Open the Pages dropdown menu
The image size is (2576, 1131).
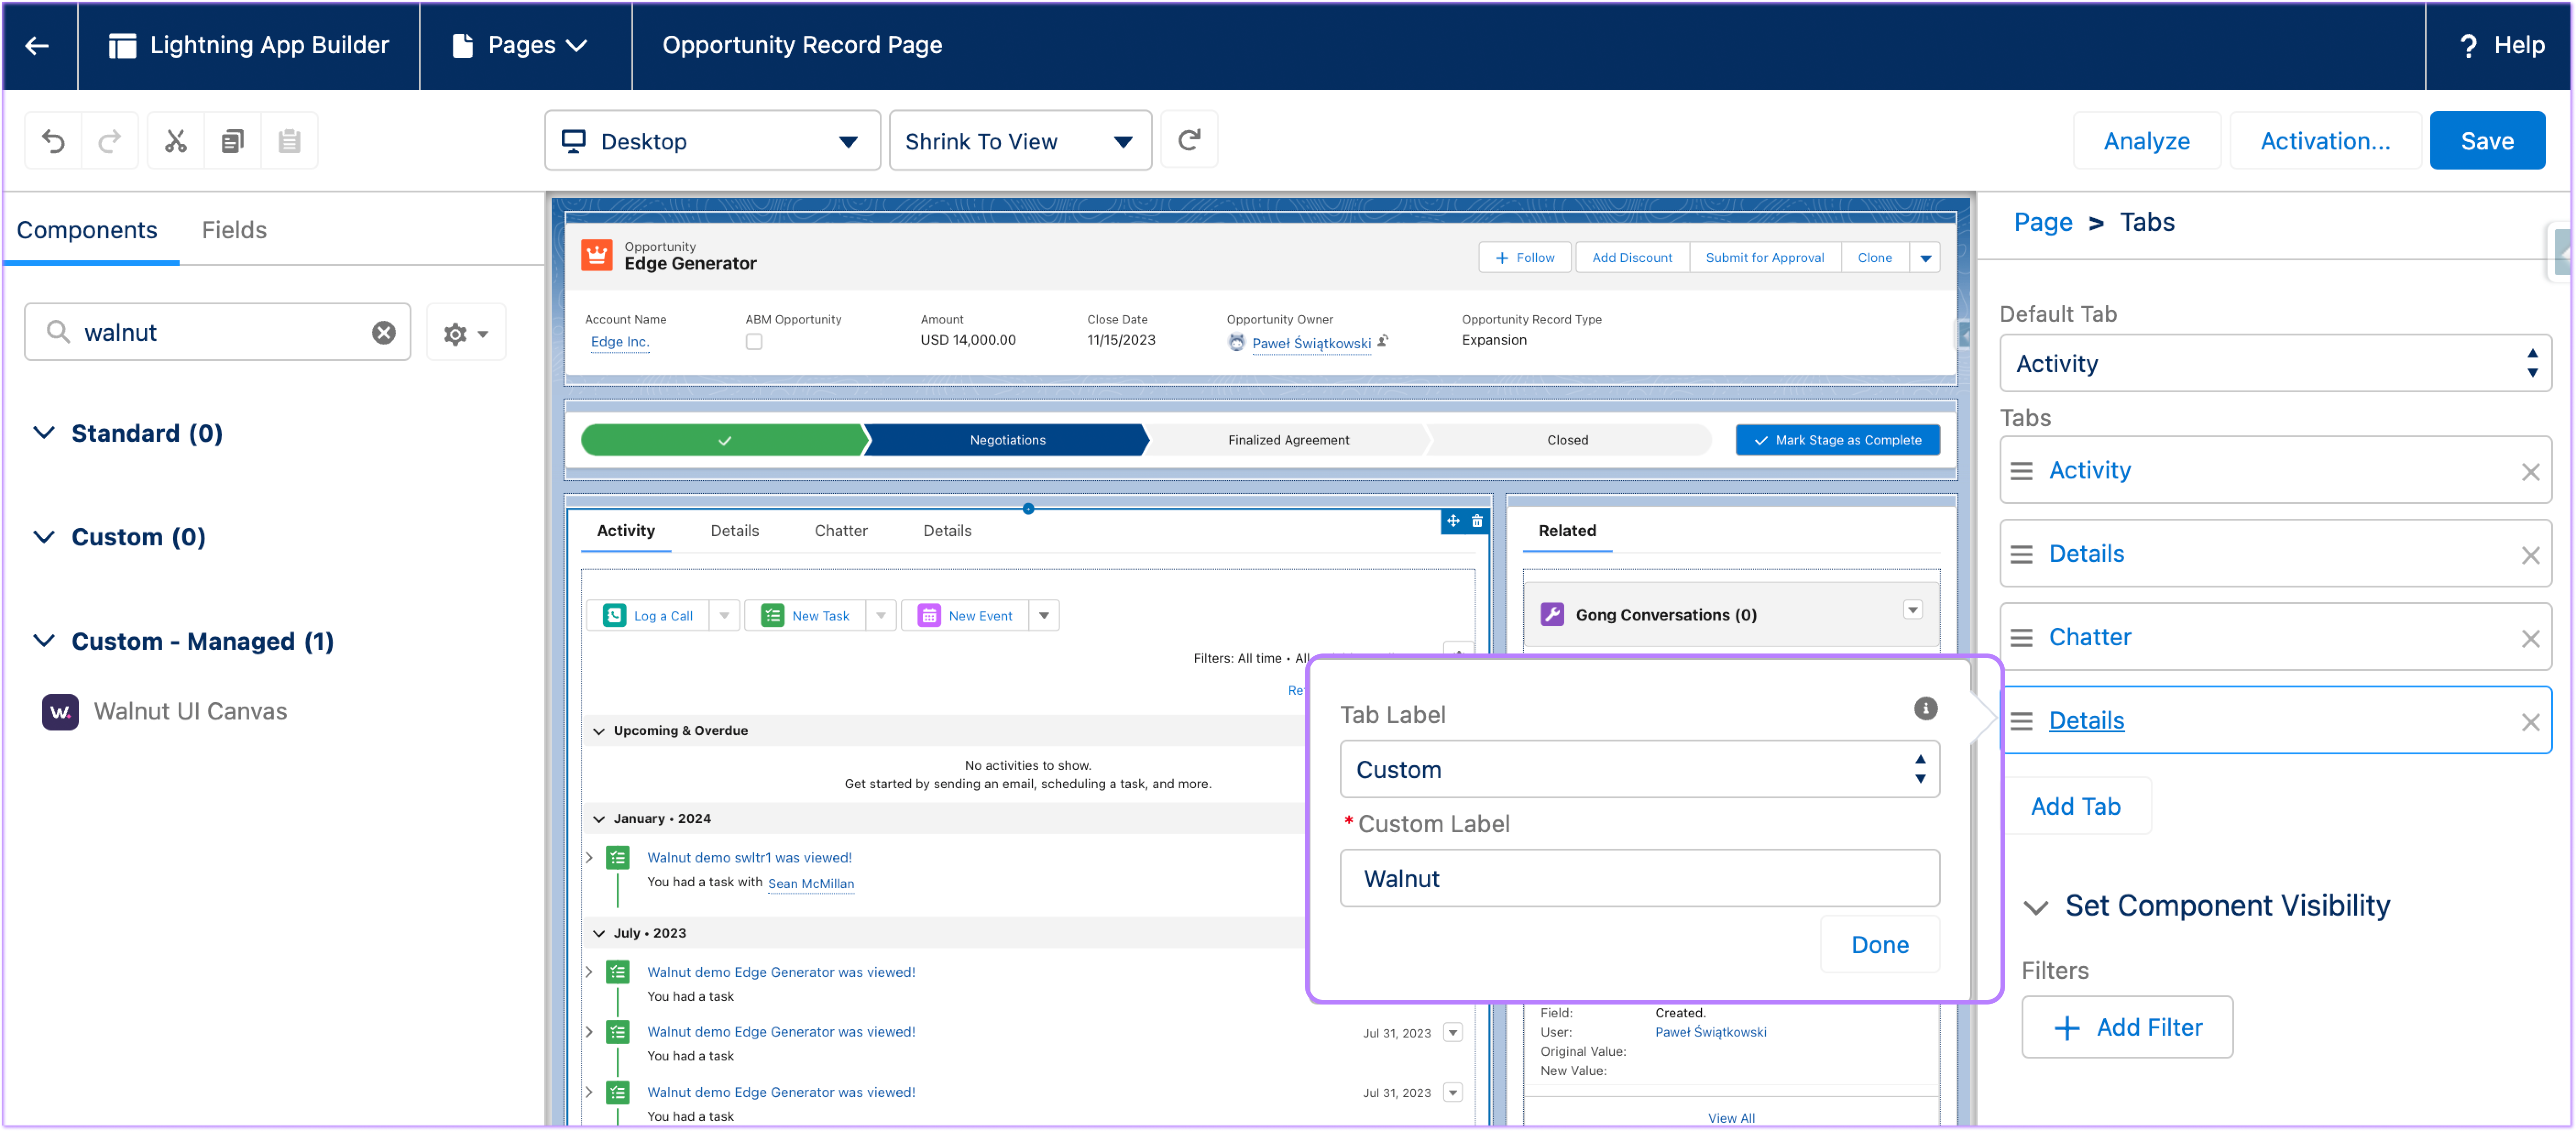click(x=521, y=45)
